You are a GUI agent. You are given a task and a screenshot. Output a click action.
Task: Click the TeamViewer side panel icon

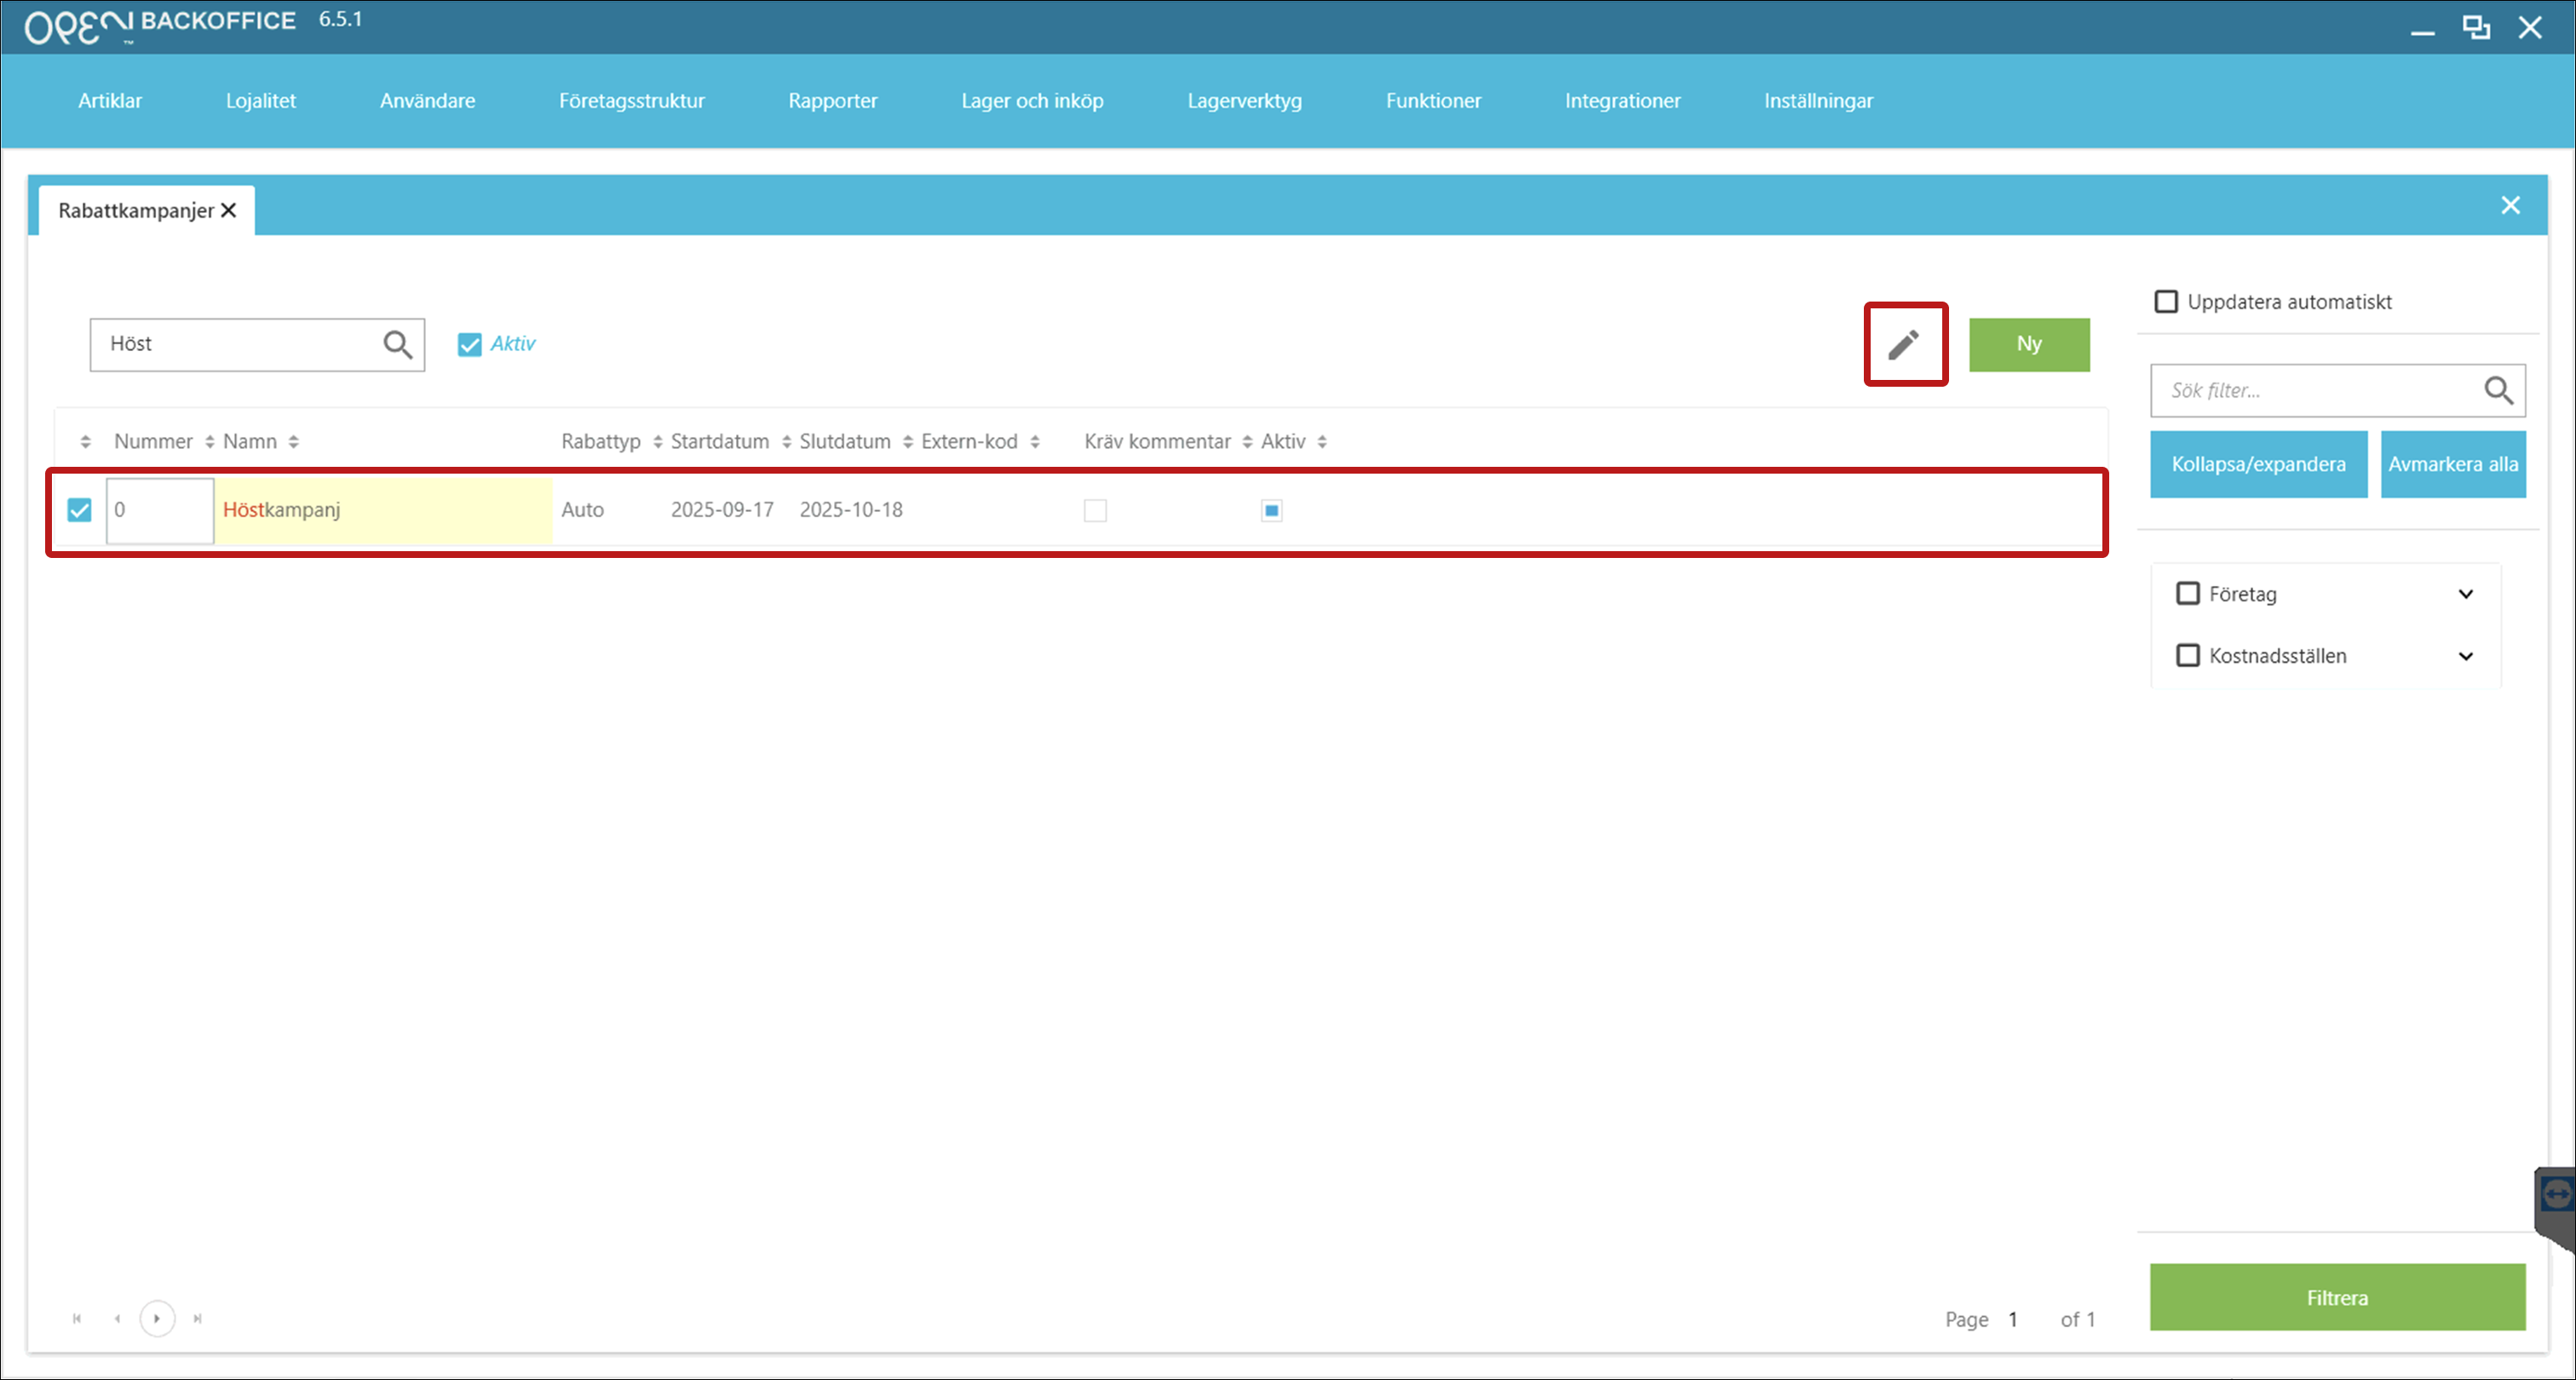tap(2556, 1194)
